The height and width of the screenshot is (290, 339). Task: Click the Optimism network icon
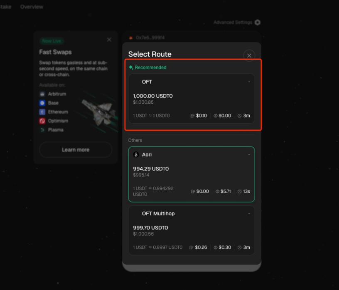pos(43,121)
